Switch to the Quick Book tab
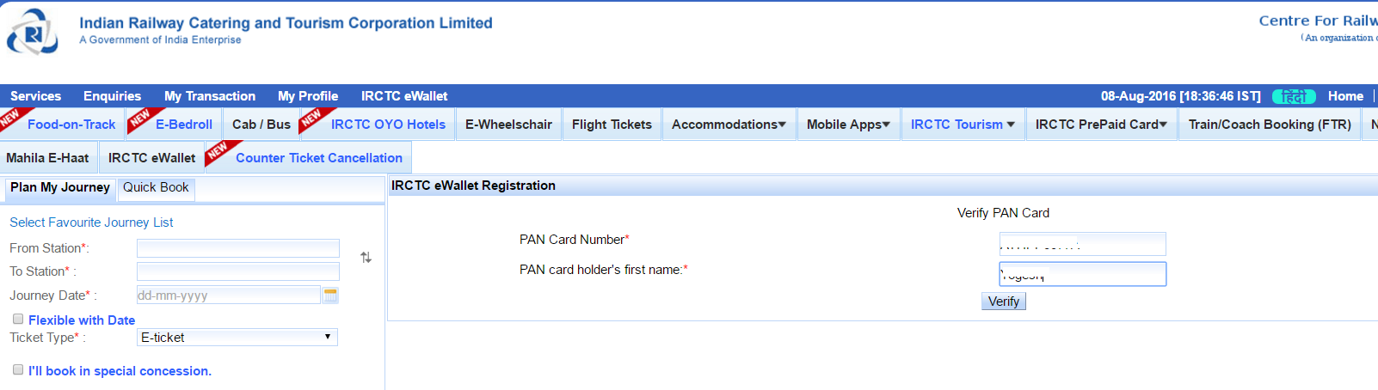 click(x=156, y=187)
